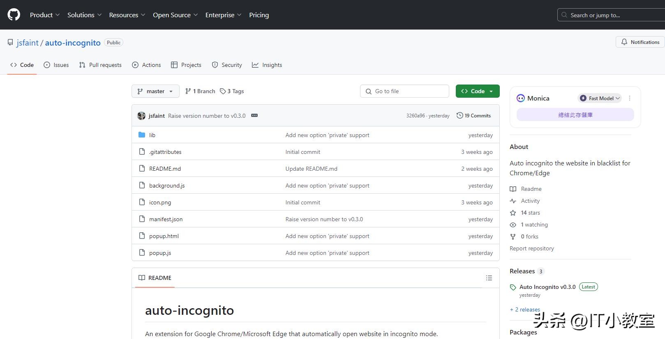The image size is (665, 339).
Task: Click the notifications bell icon
Action: coord(624,42)
